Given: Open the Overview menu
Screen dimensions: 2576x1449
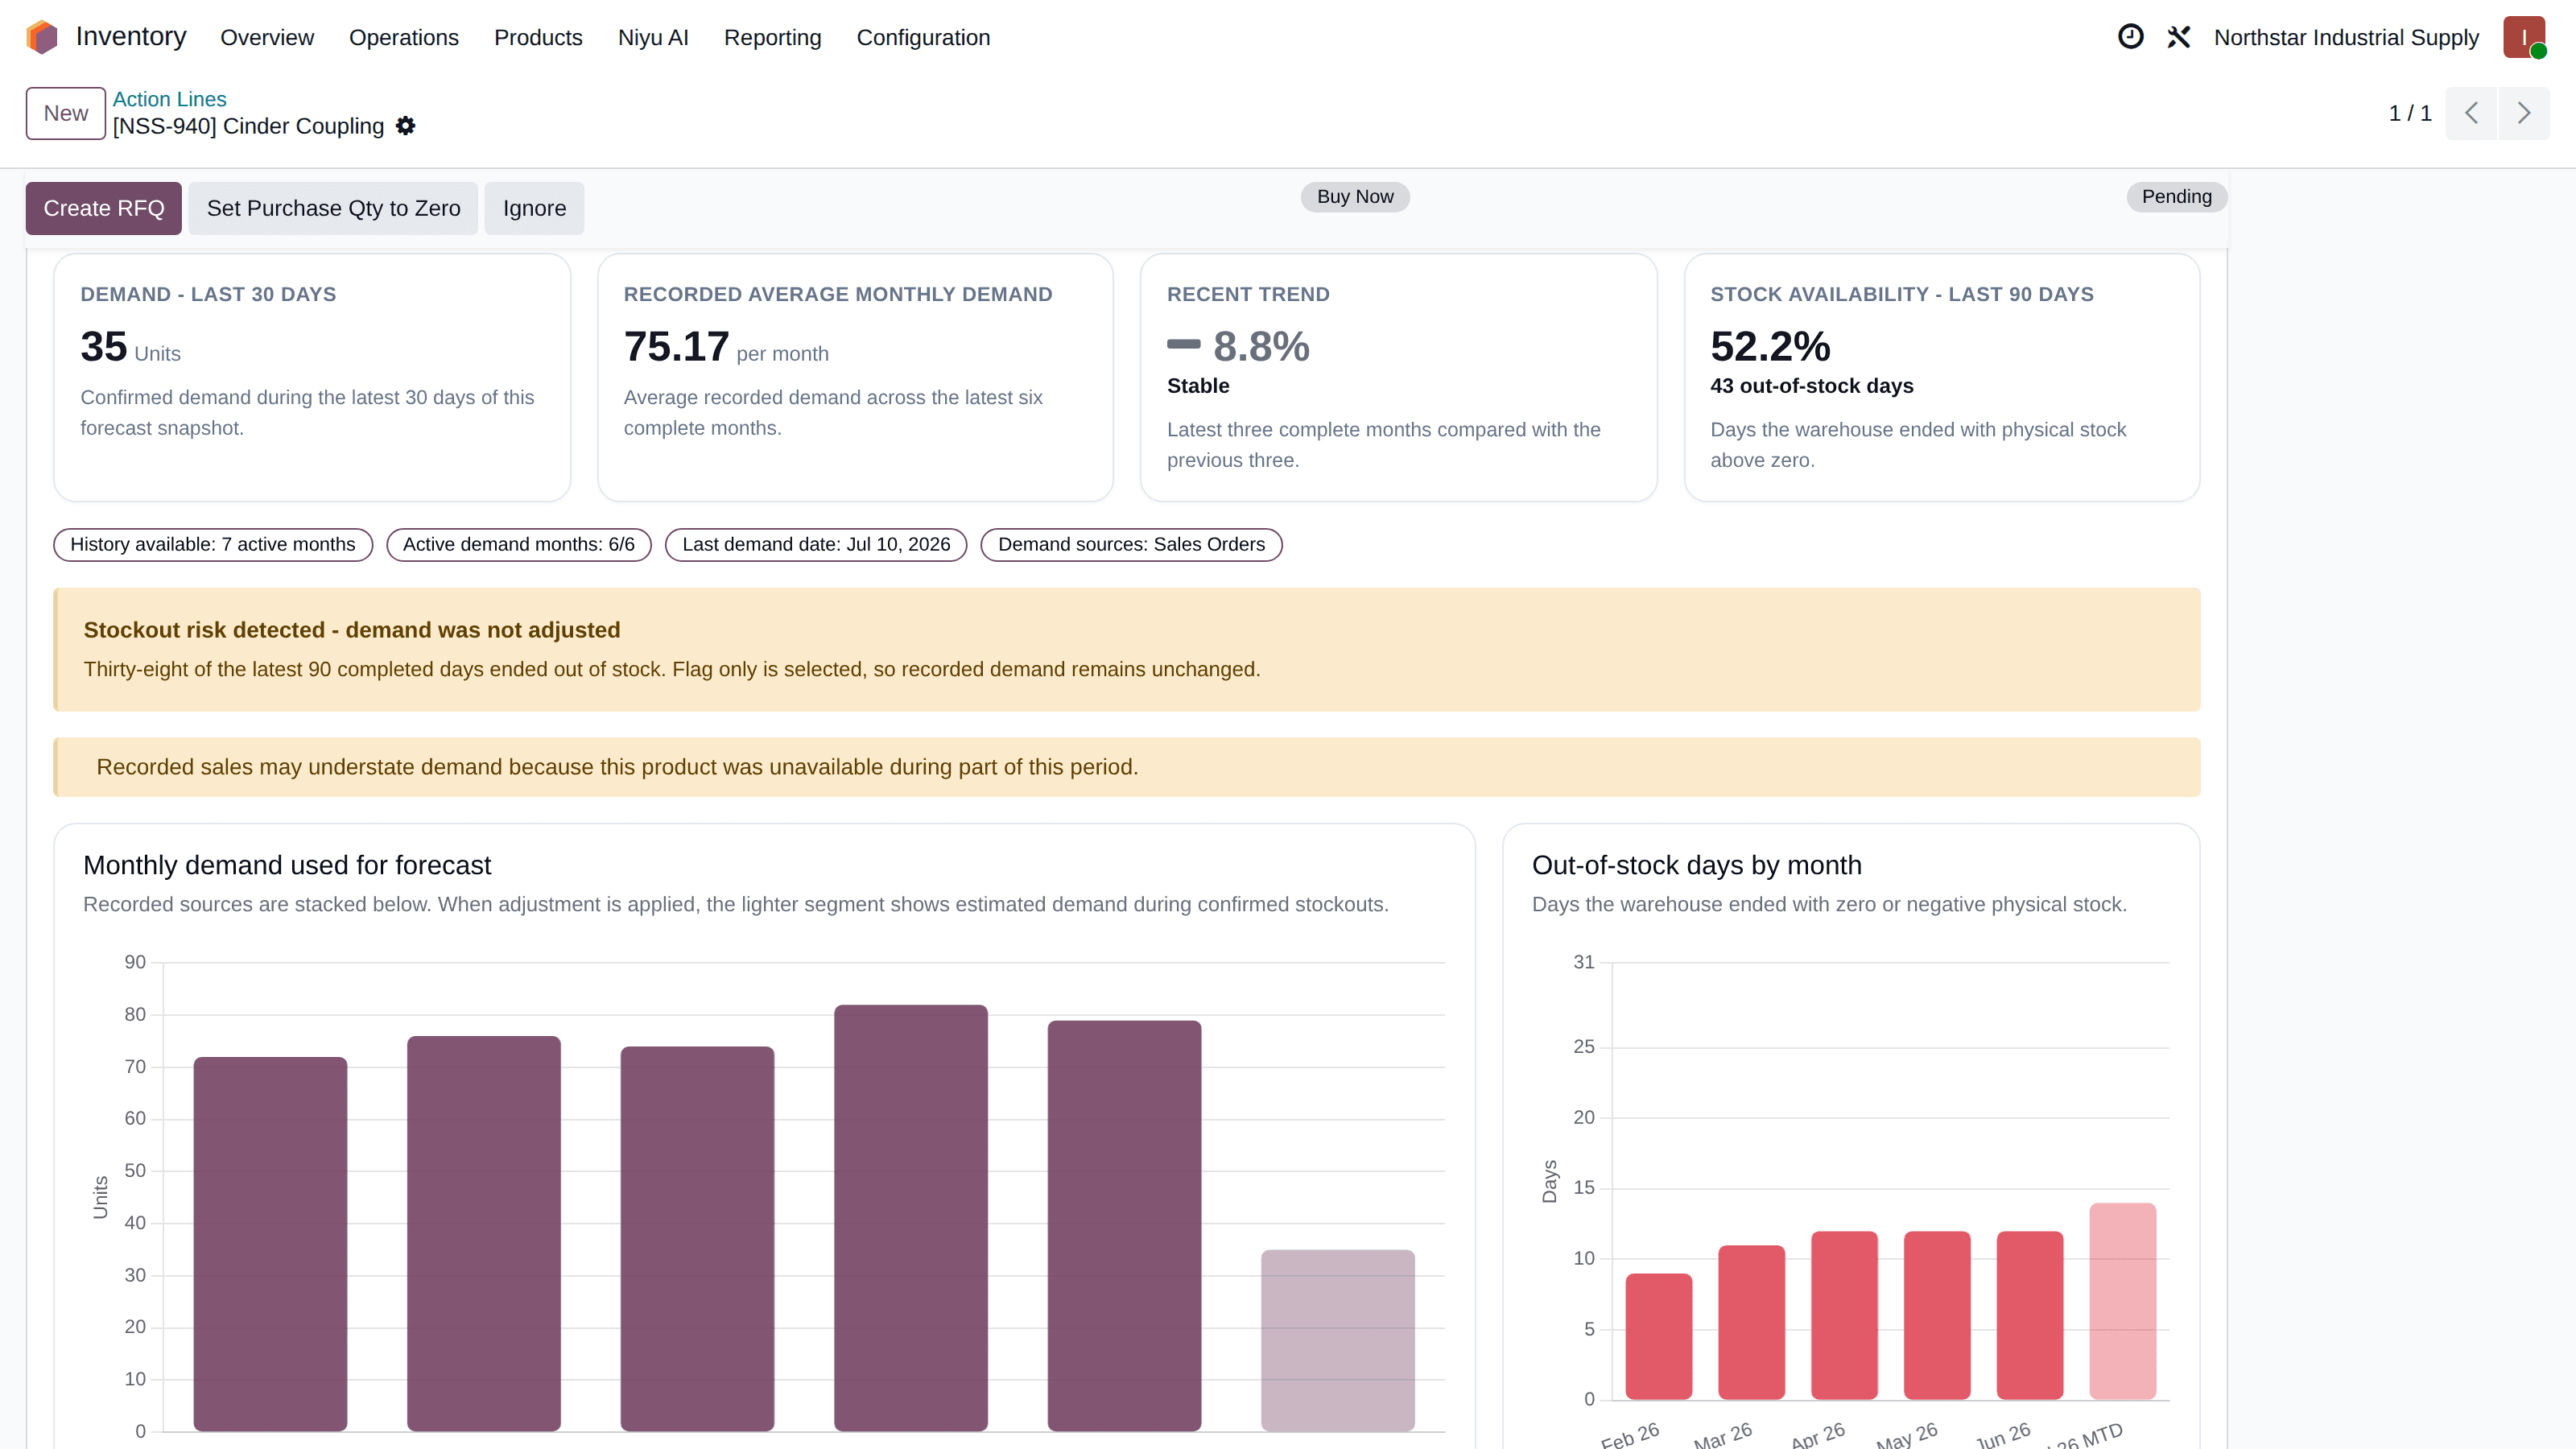Looking at the screenshot, I should (x=267, y=37).
